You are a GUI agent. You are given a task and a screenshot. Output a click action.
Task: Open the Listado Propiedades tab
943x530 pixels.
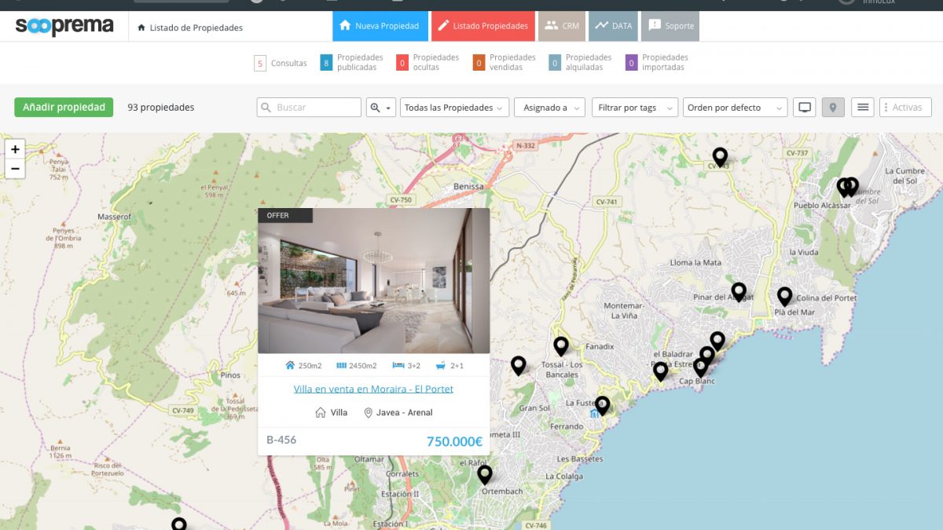[x=483, y=26]
